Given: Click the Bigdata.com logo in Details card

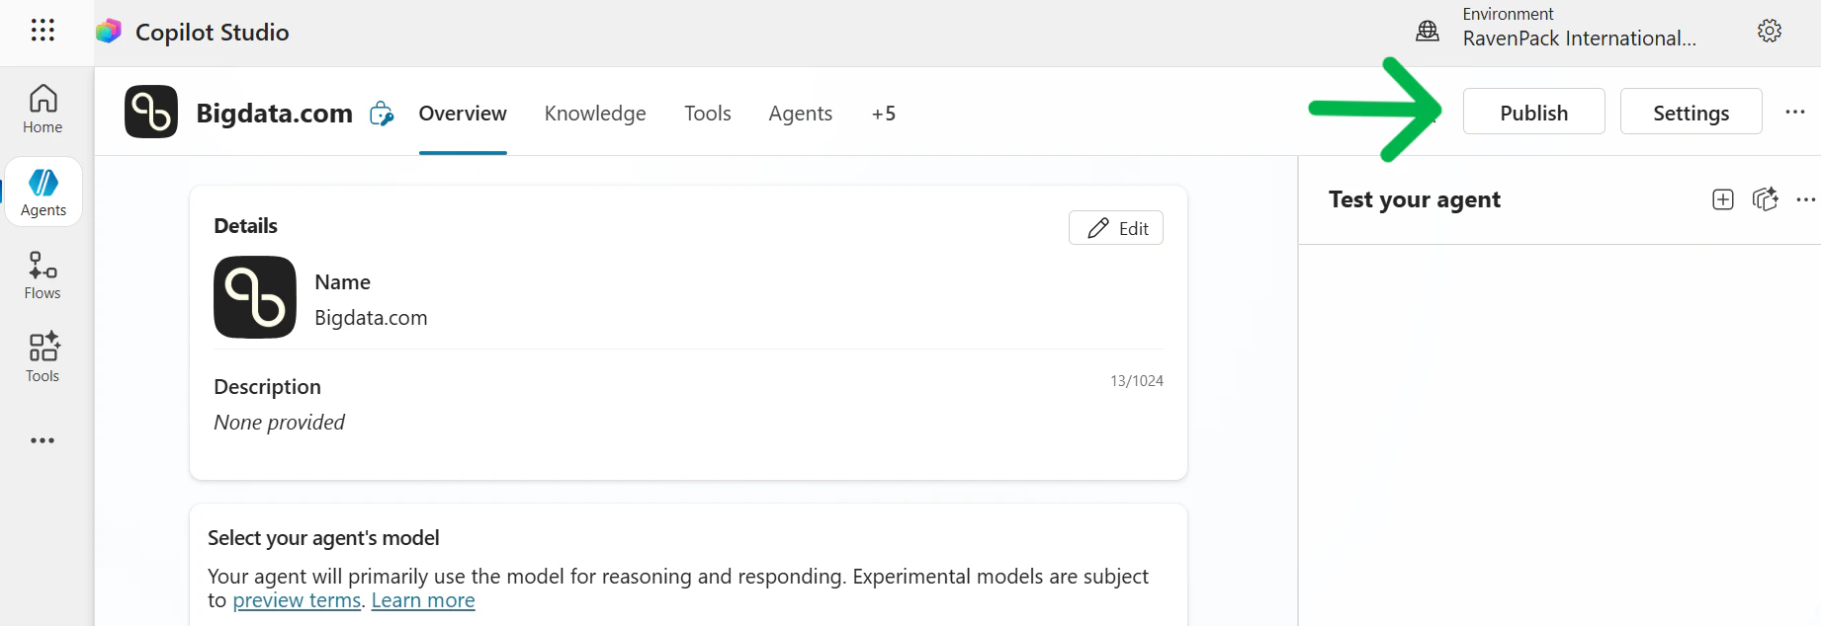Looking at the screenshot, I should click(x=255, y=297).
